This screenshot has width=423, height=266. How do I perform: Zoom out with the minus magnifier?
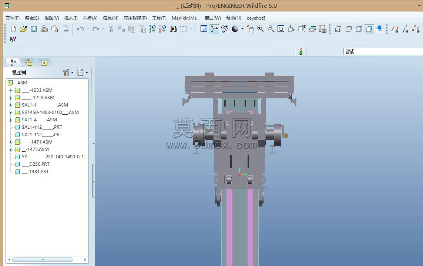(271, 29)
